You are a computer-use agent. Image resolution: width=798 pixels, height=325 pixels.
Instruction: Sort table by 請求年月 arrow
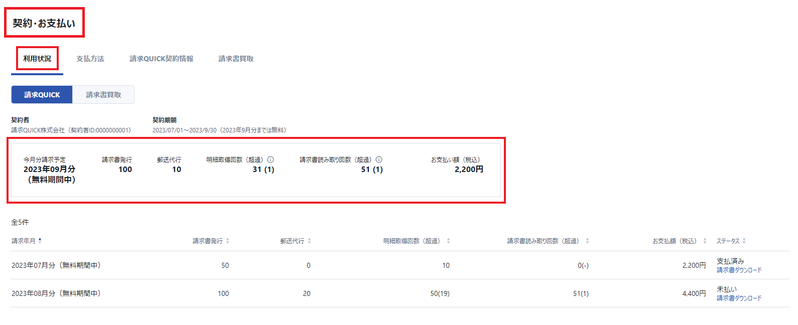point(40,241)
